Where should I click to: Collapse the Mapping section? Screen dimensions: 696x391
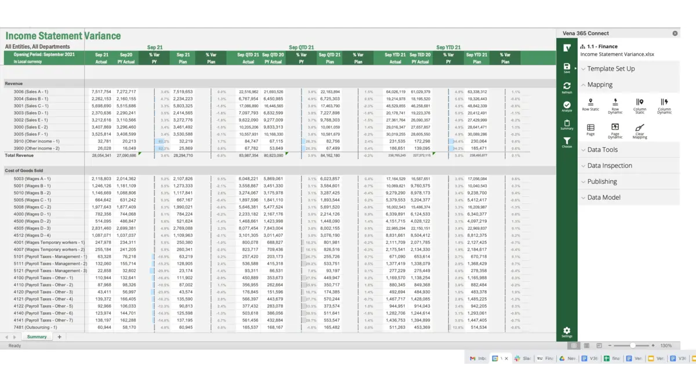pos(600,85)
